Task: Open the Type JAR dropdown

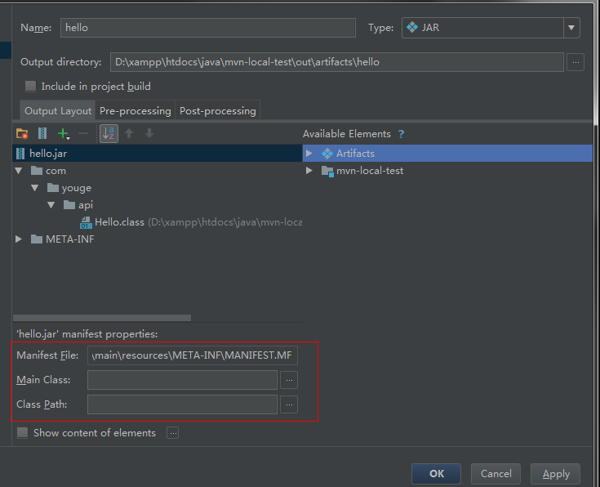Action: (x=571, y=28)
